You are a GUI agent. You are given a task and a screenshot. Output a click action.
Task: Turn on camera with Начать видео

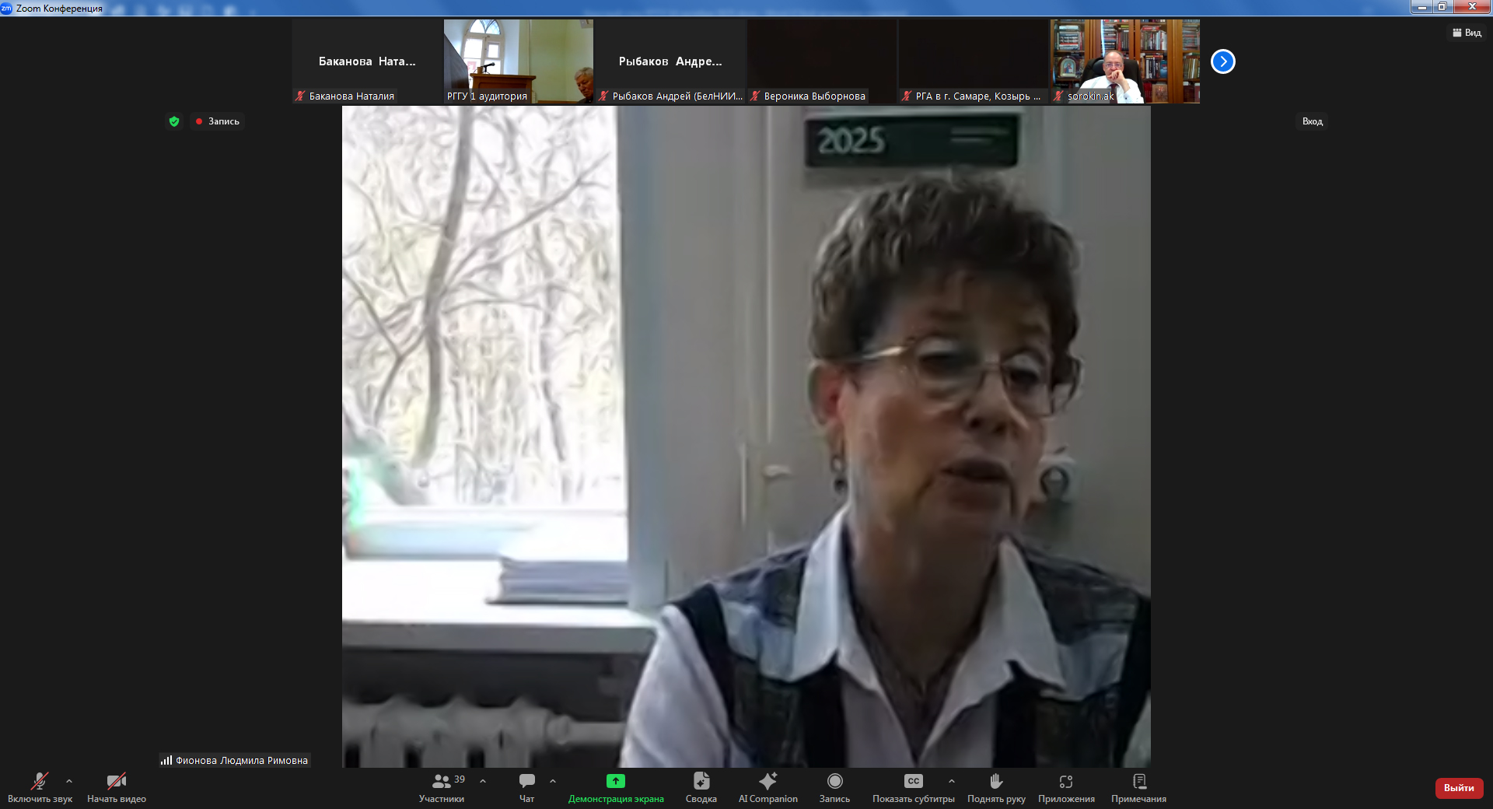click(117, 787)
